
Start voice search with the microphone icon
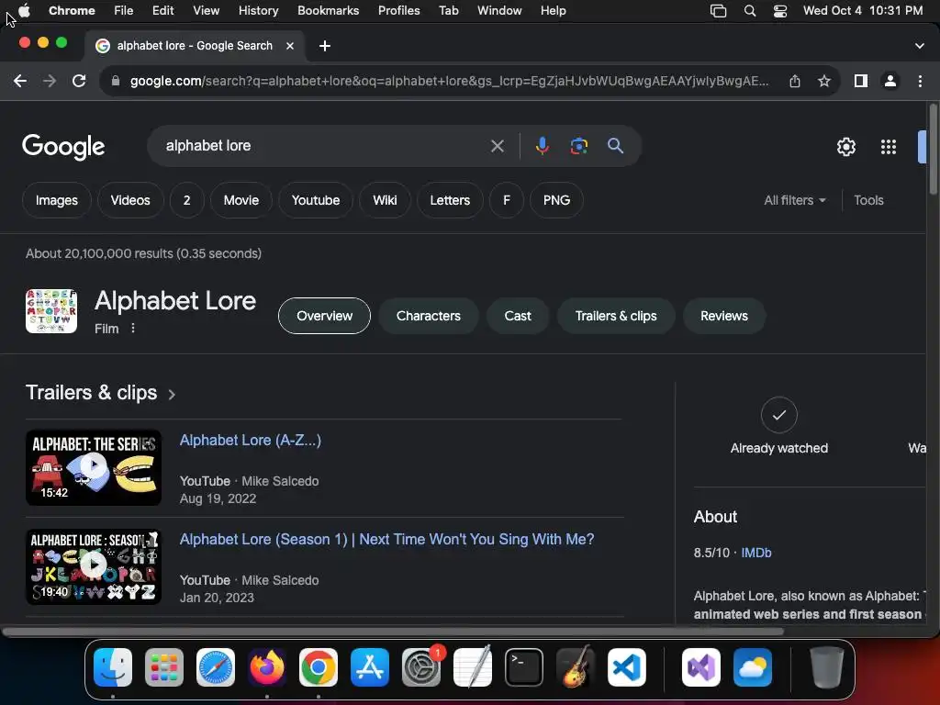tap(542, 146)
